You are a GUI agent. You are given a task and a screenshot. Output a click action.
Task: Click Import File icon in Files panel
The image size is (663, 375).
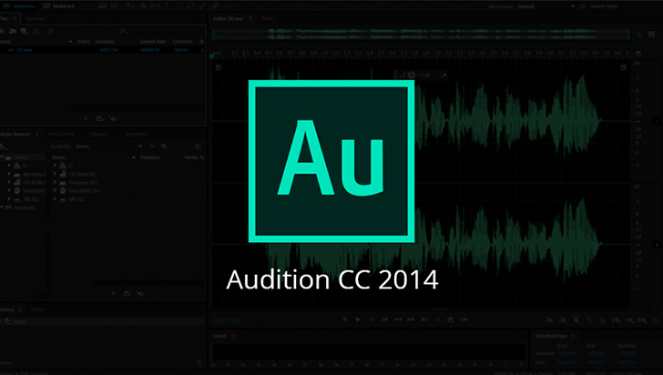(x=13, y=31)
